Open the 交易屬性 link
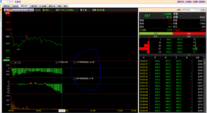The width and height of the screenshot is (207, 113). click(188, 2)
